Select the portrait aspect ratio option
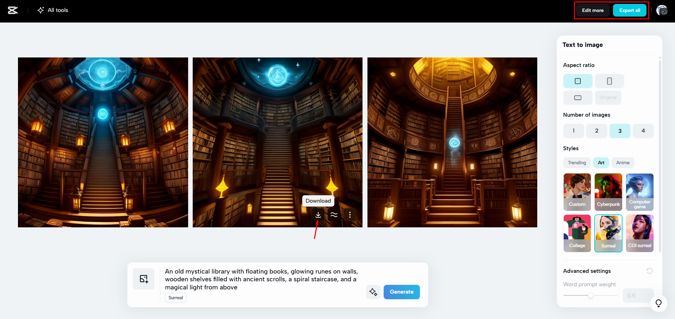The image size is (675, 319). (x=609, y=81)
